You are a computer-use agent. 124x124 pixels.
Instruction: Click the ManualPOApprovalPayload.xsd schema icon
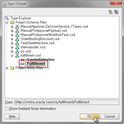tap(17, 31)
